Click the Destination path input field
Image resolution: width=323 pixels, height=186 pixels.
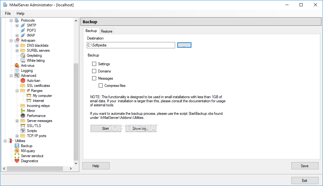coord(131,45)
